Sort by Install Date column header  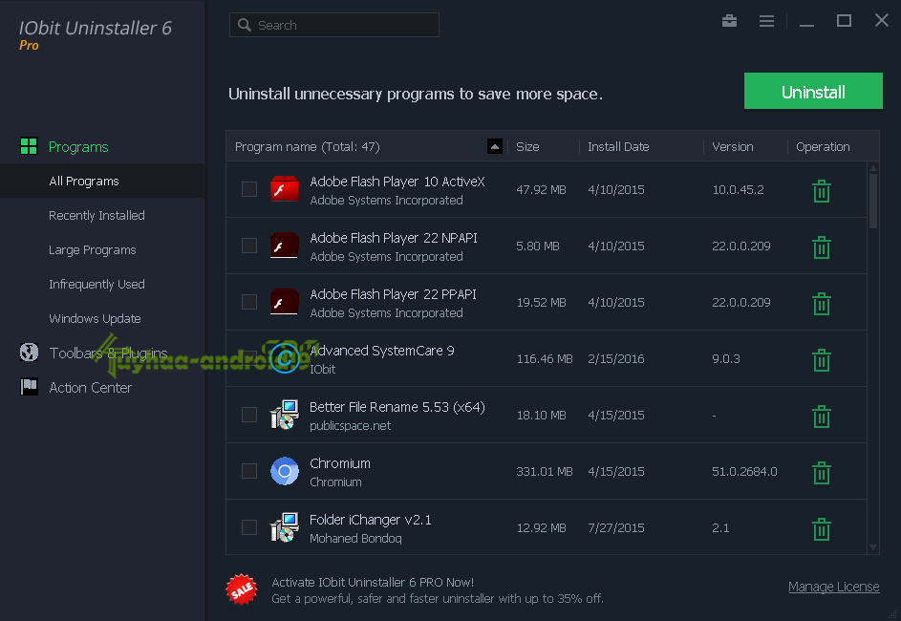coord(618,146)
